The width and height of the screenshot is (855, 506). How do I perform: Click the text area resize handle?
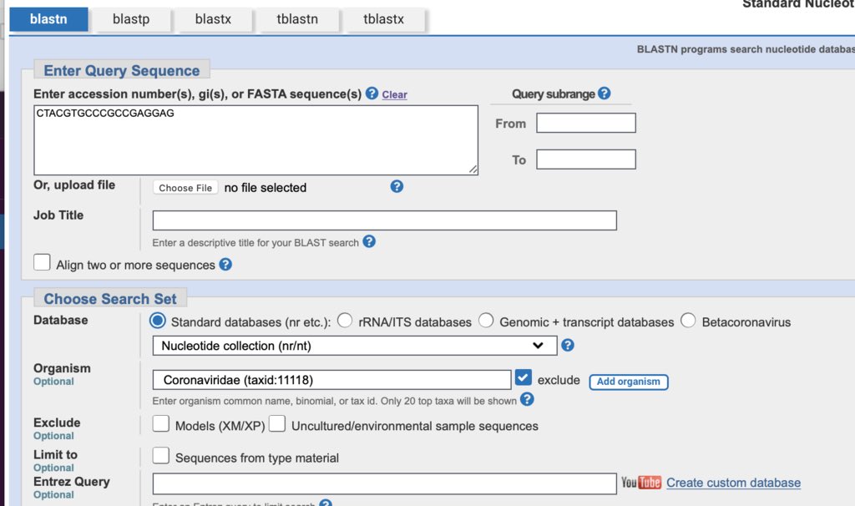click(473, 170)
